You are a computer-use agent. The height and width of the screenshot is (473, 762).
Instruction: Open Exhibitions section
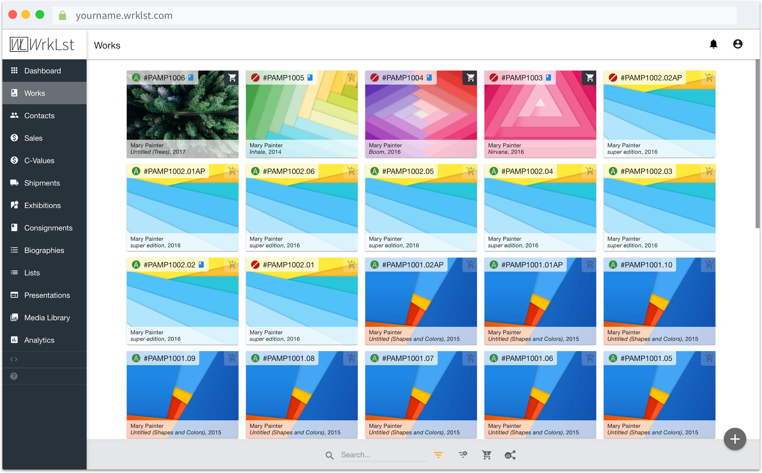pyautogui.click(x=45, y=205)
